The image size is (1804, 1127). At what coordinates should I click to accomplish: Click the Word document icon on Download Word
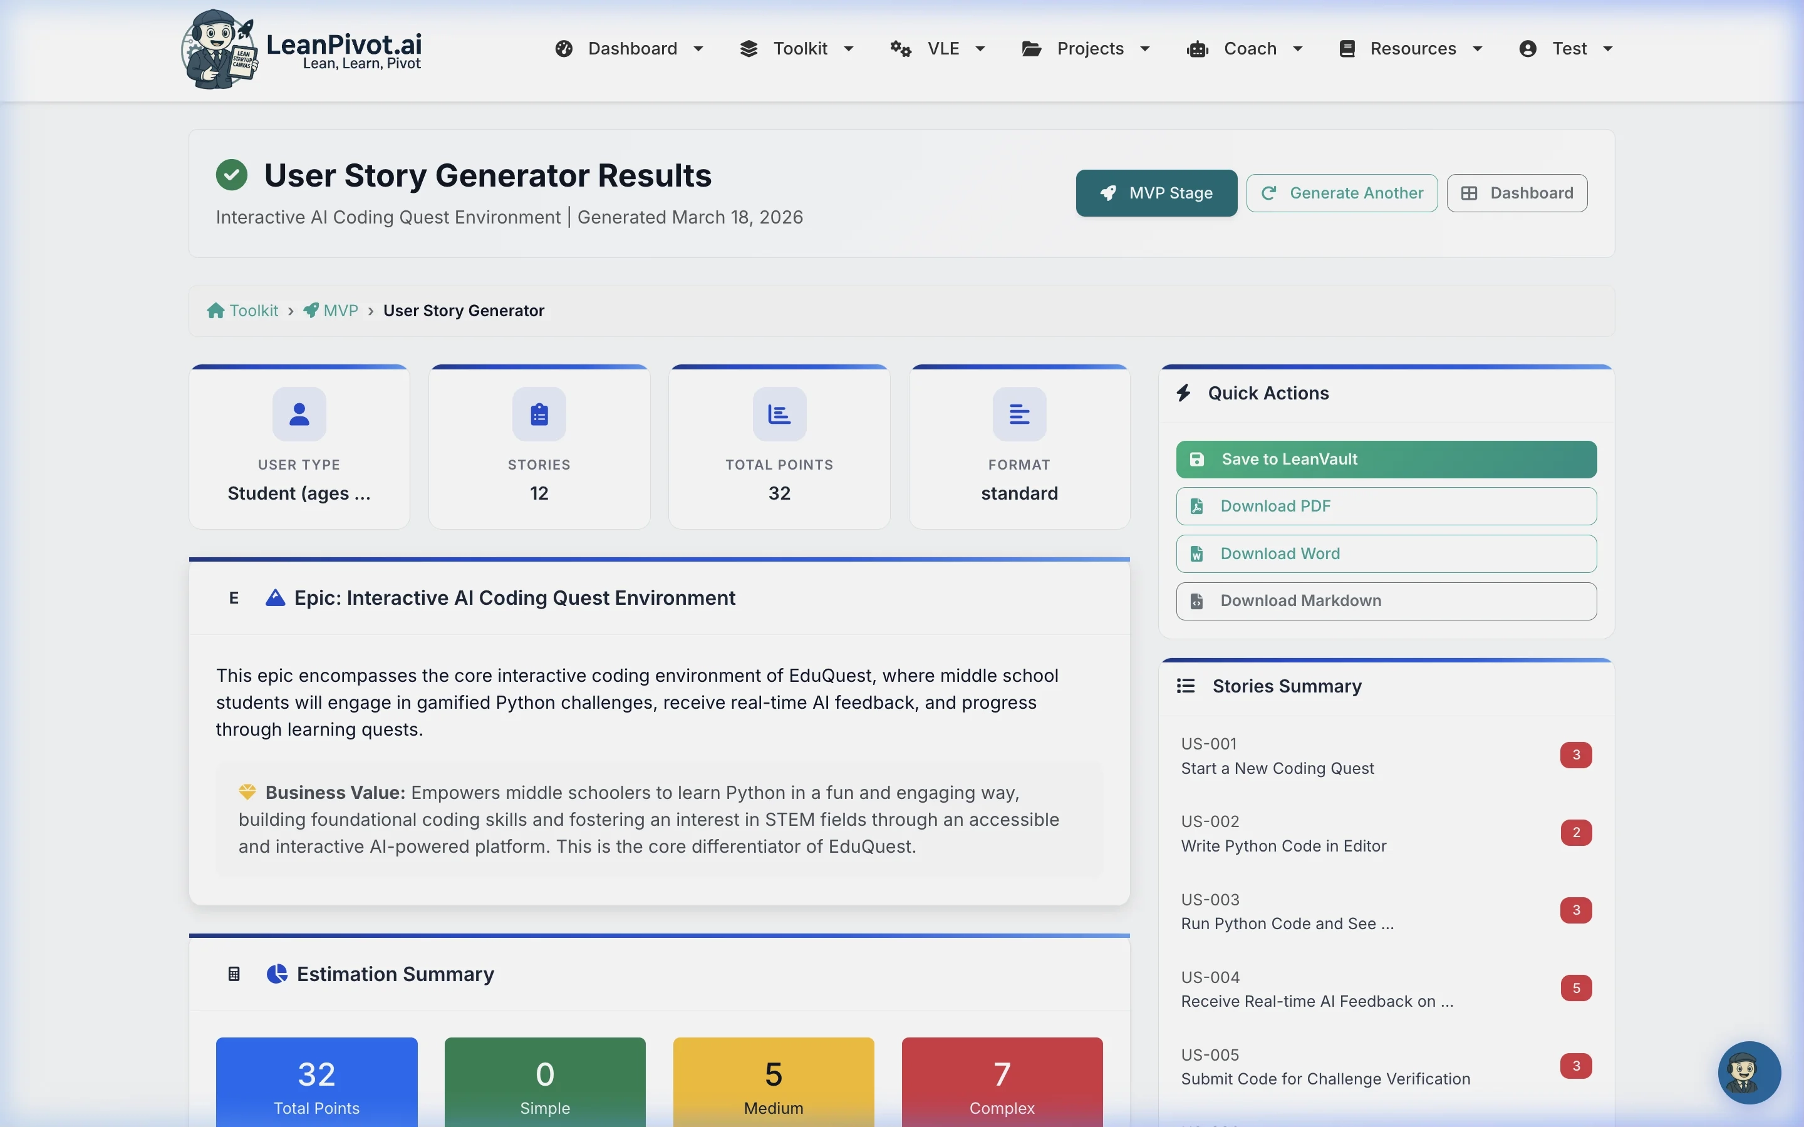pos(1197,553)
